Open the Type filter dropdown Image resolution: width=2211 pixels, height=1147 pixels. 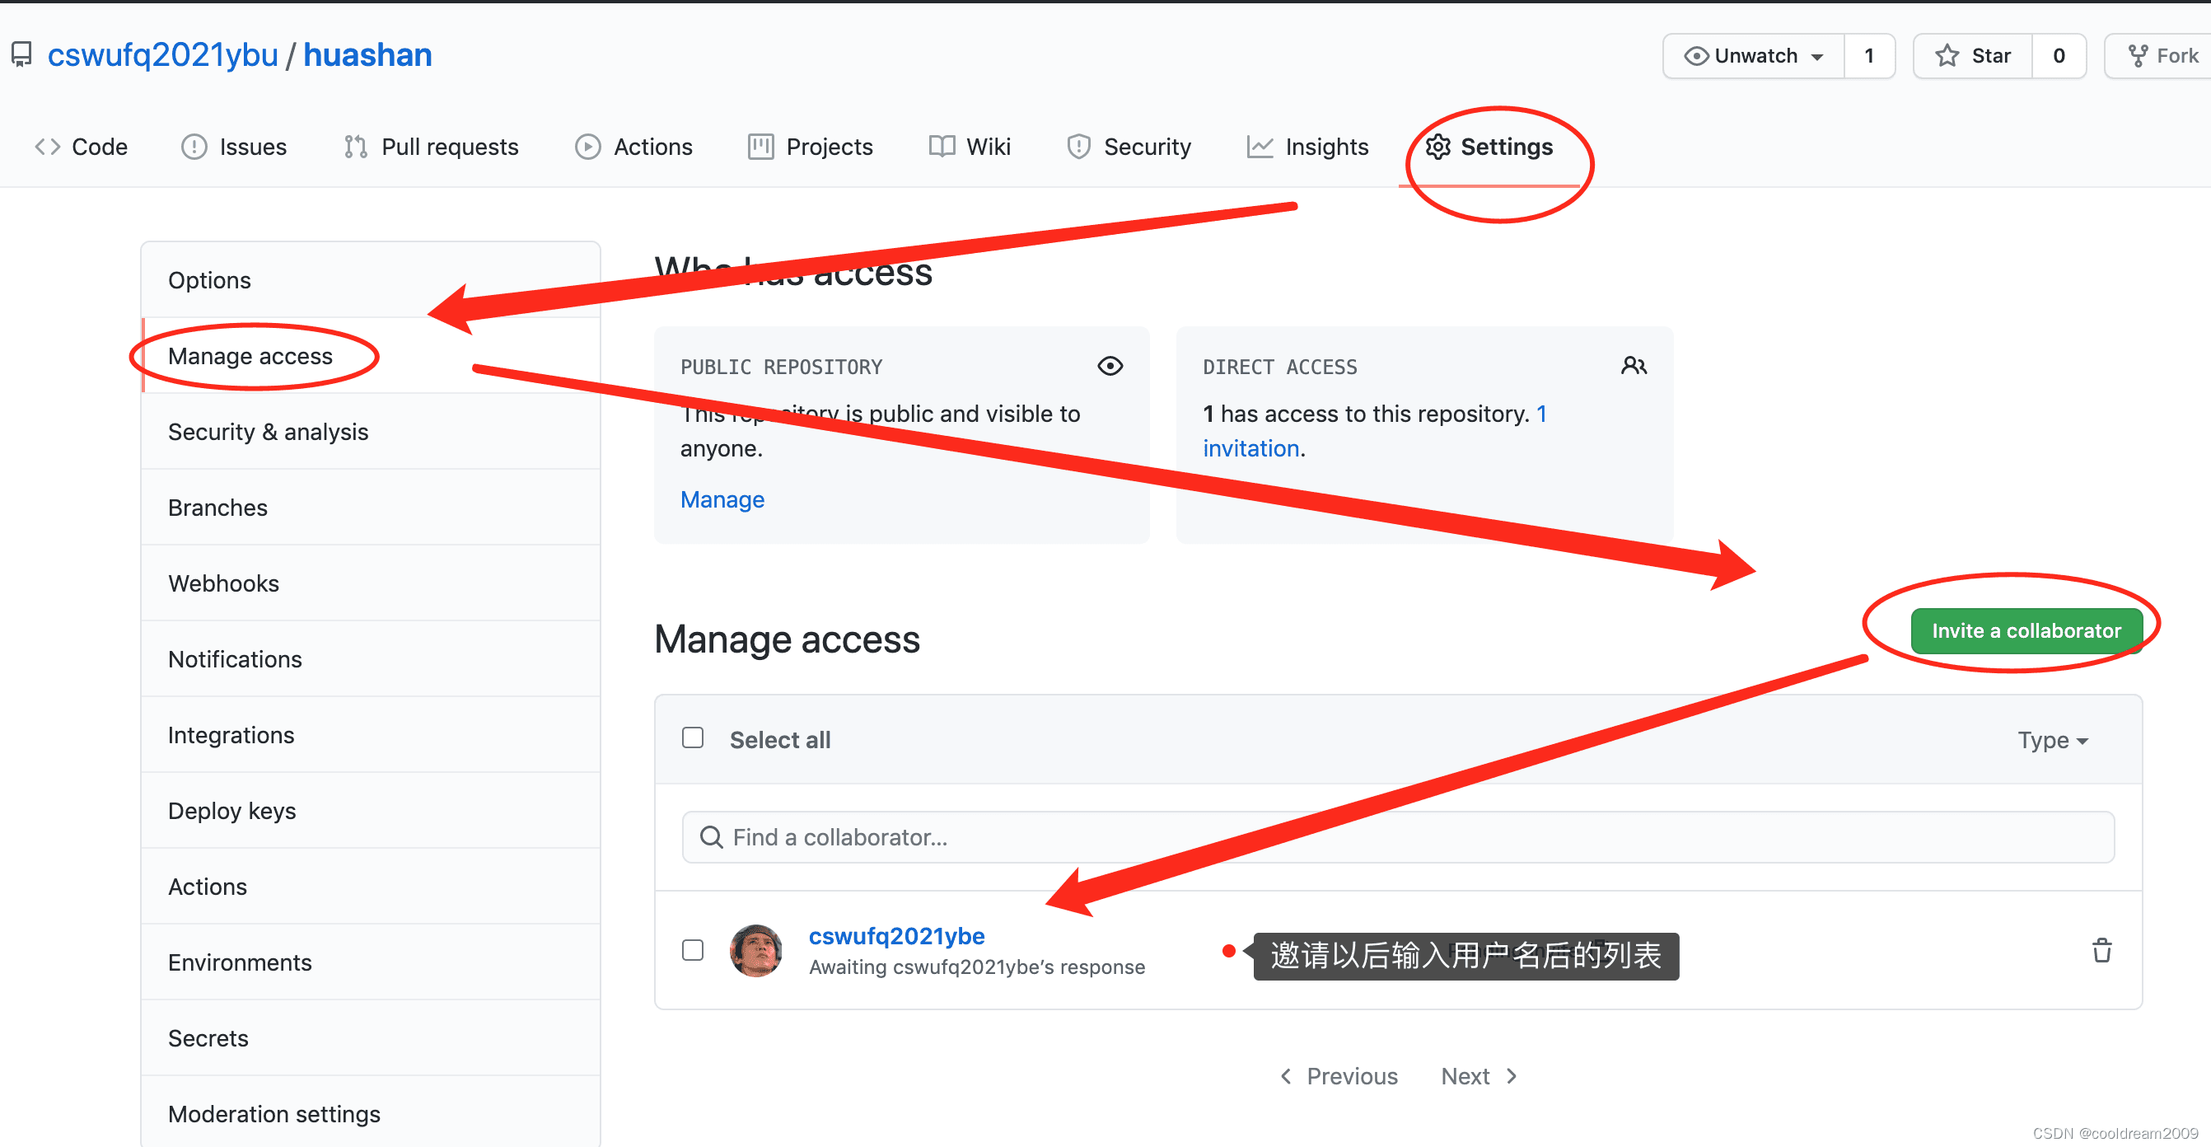pos(2053,740)
